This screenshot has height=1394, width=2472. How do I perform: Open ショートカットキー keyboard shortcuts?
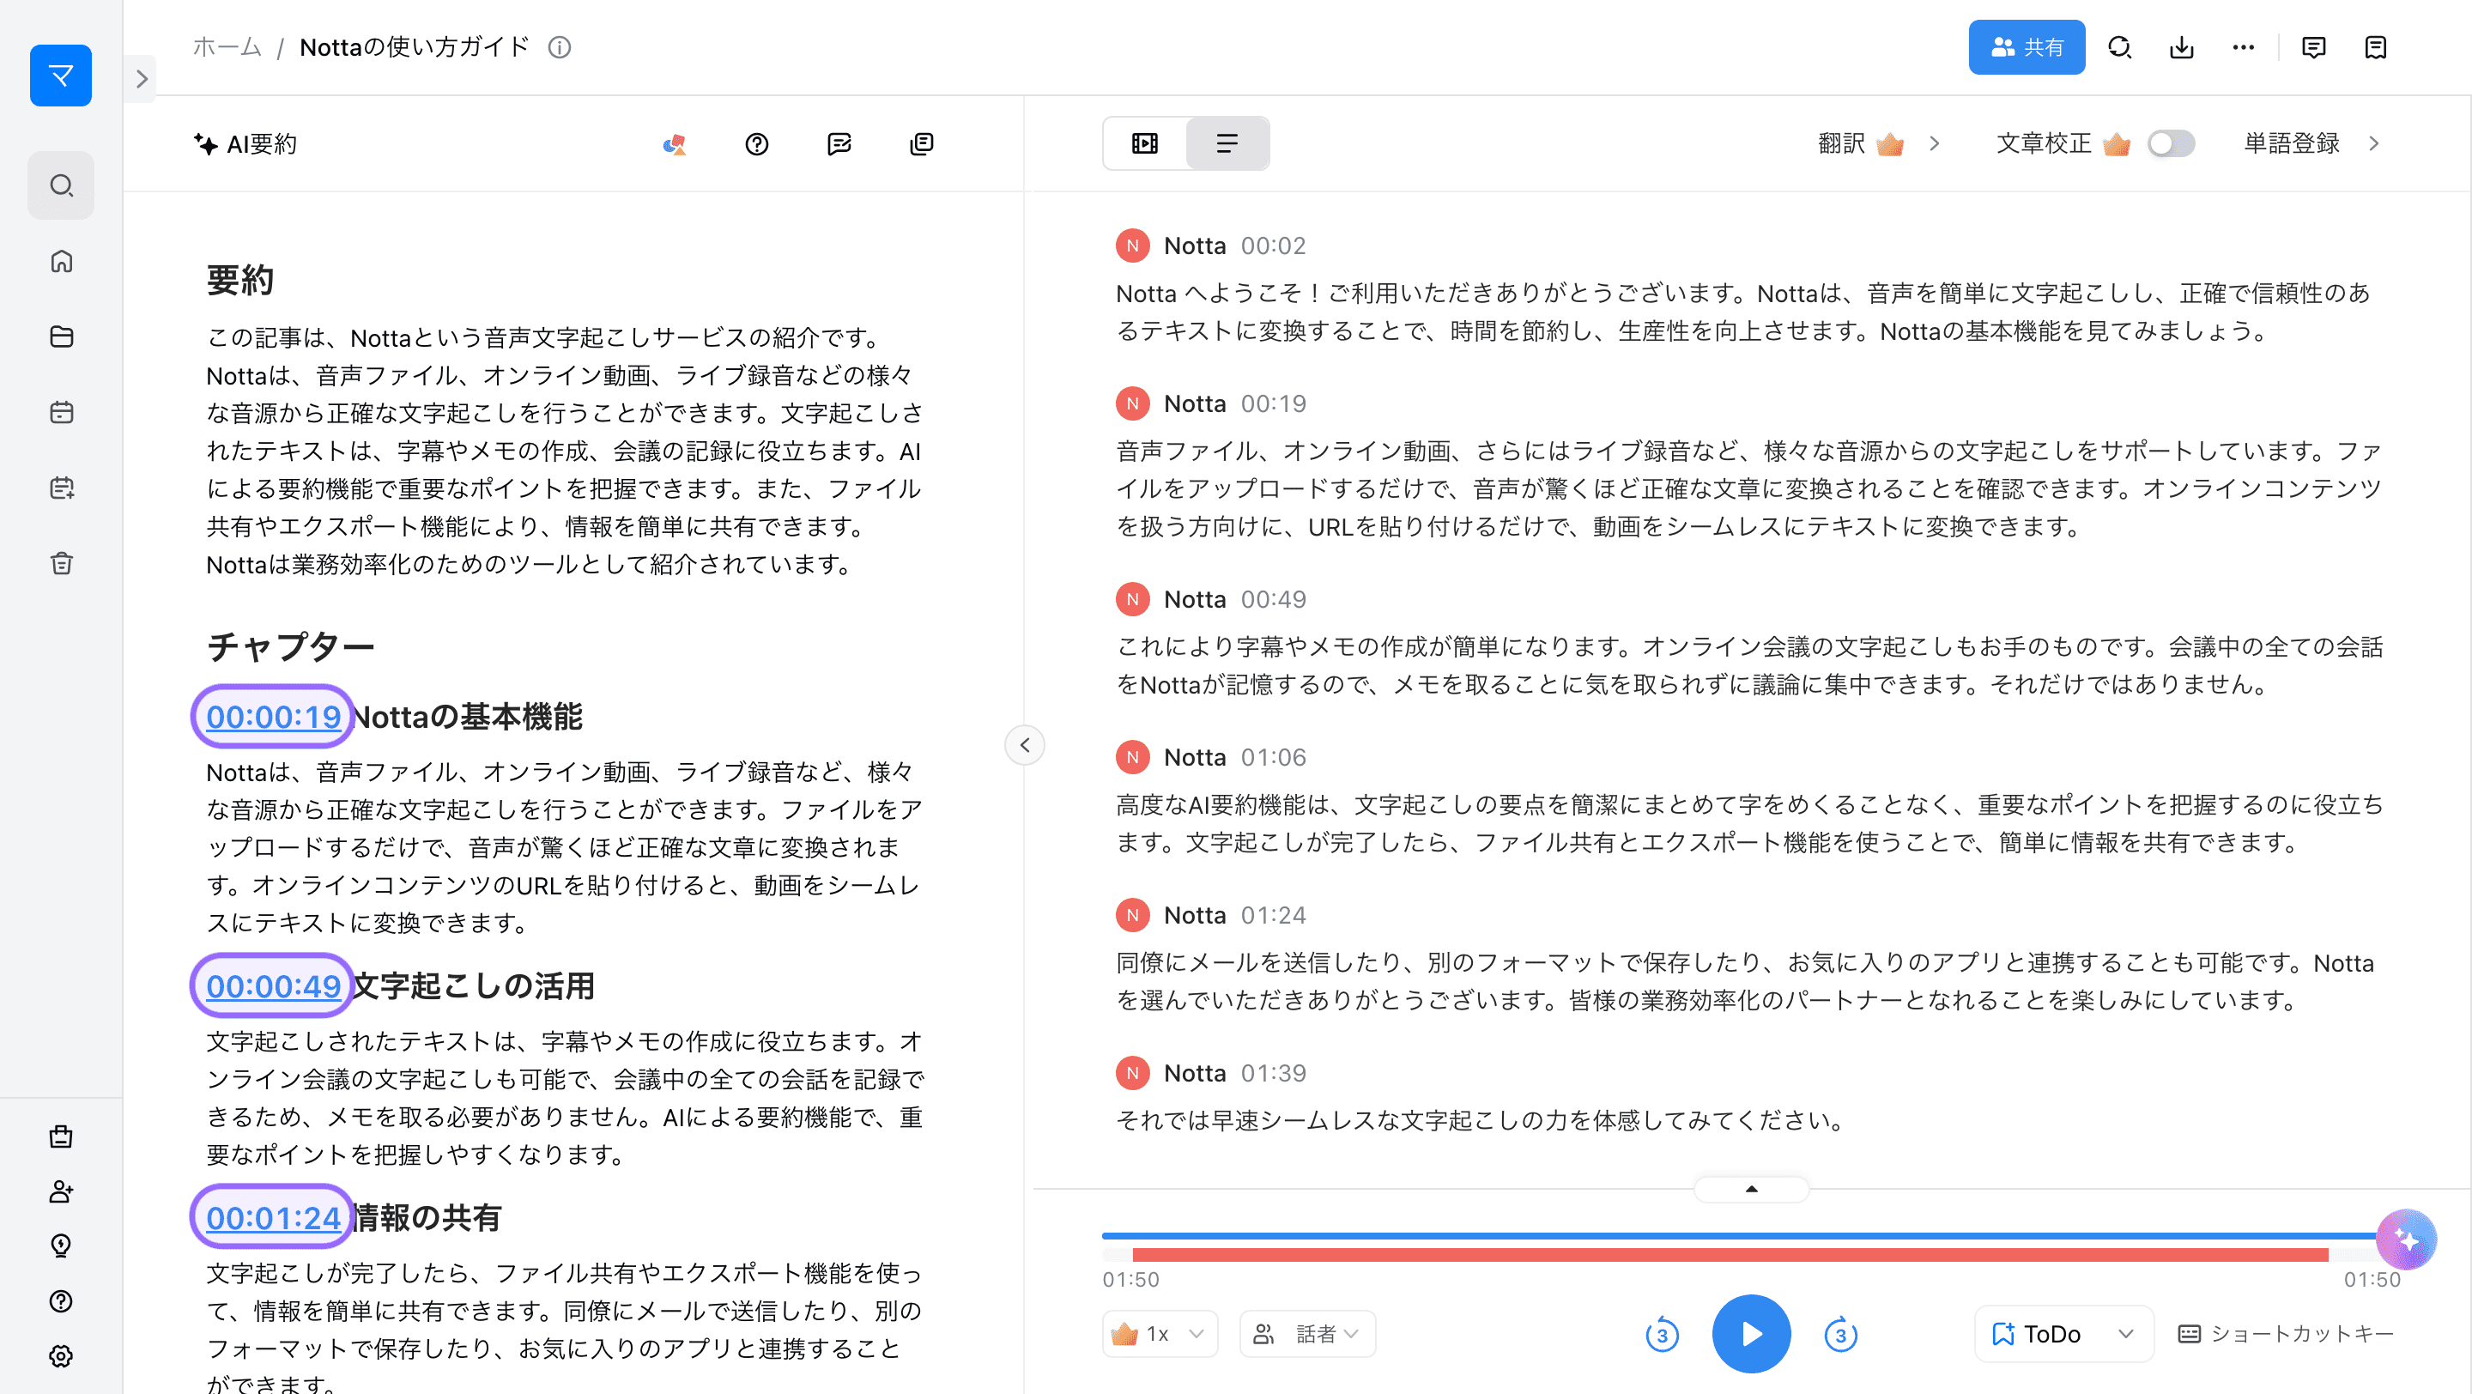tap(2286, 1334)
